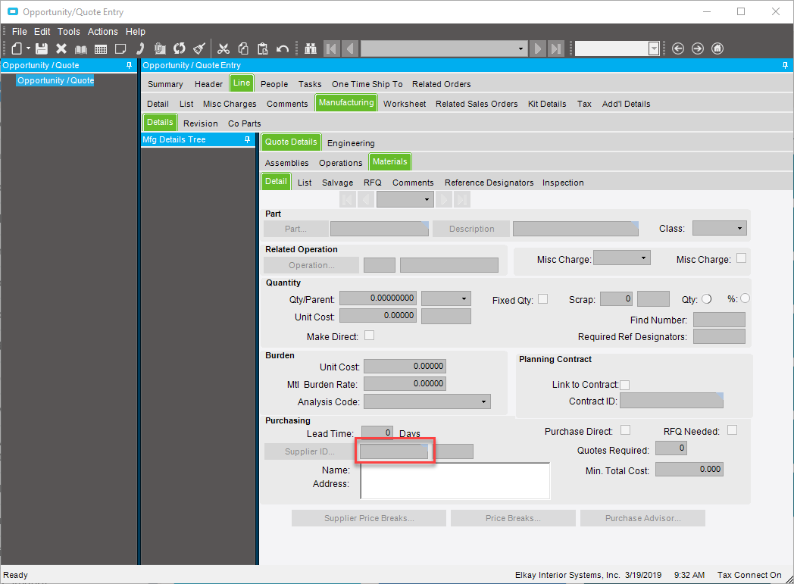The height and width of the screenshot is (584, 794).
Task: Go to first record in main toolbar
Action: 332,48
